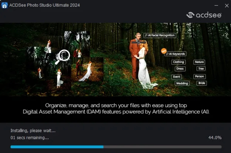Click the 'Clothing' keyword tag
The height and width of the screenshot is (153, 231).
pyautogui.click(x=178, y=62)
